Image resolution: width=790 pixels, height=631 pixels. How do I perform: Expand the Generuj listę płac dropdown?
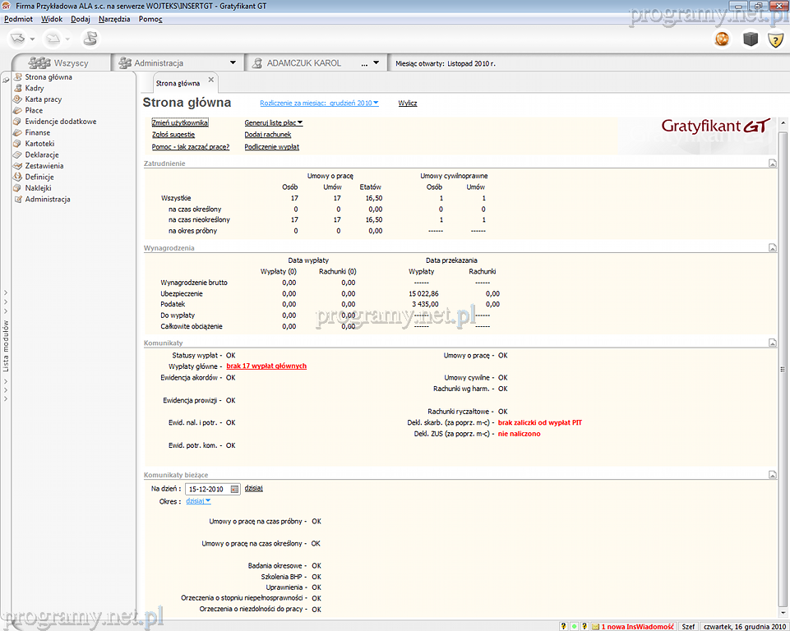[x=274, y=122]
